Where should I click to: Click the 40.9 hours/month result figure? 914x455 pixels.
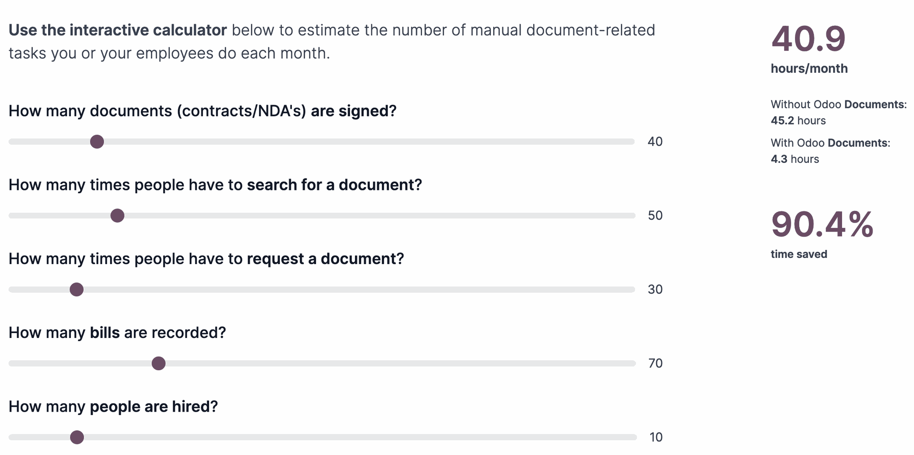808,39
